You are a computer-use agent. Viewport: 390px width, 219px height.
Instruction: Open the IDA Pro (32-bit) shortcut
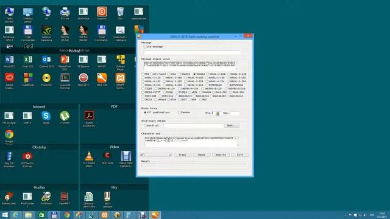coord(65,33)
